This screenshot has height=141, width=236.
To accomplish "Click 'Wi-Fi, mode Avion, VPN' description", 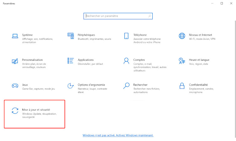I will pyautogui.click(x=202, y=39).
